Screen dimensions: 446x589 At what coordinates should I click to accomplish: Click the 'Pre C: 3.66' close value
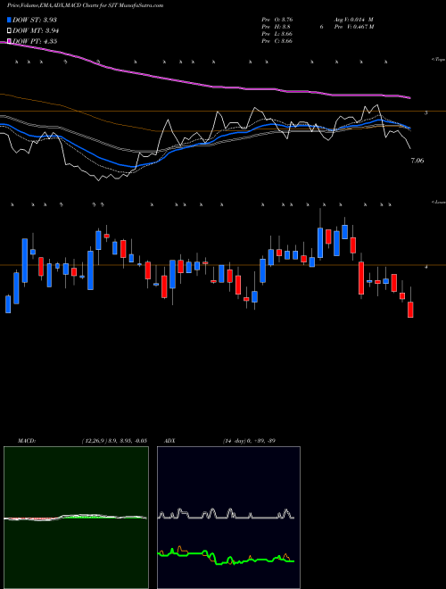click(x=277, y=41)
